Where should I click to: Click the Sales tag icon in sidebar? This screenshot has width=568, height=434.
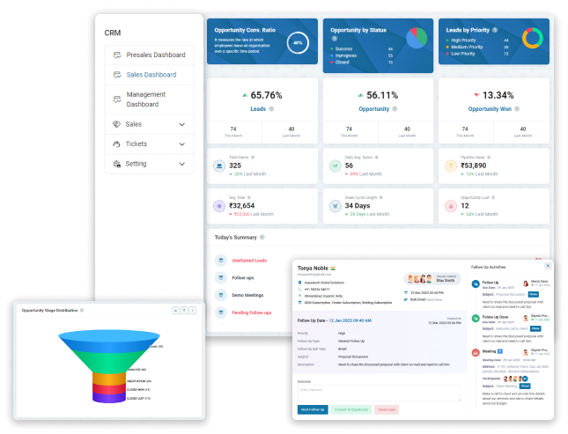(116, 124)
